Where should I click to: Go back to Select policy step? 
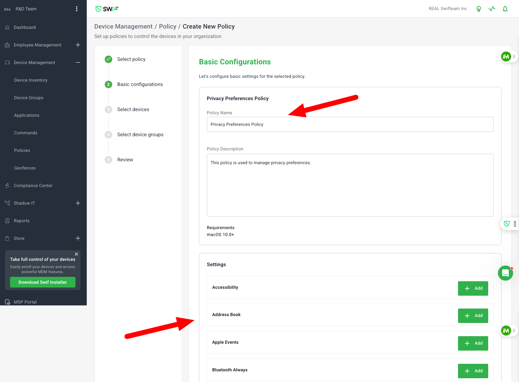pos(131,59)
